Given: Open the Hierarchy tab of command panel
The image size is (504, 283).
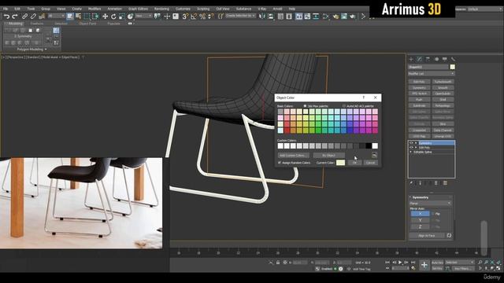Looking at the screenshot, I should click(x=428, y=59).
